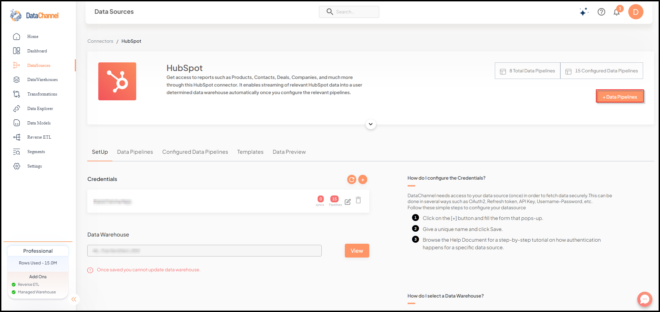
Task: Open the Data Models icon
Action: [x=17, y=123]
